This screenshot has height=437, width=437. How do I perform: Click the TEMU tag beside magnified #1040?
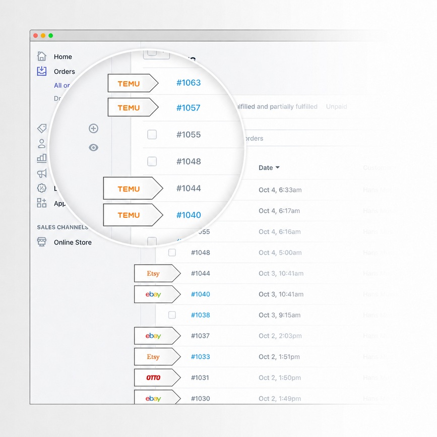point(133,215)
